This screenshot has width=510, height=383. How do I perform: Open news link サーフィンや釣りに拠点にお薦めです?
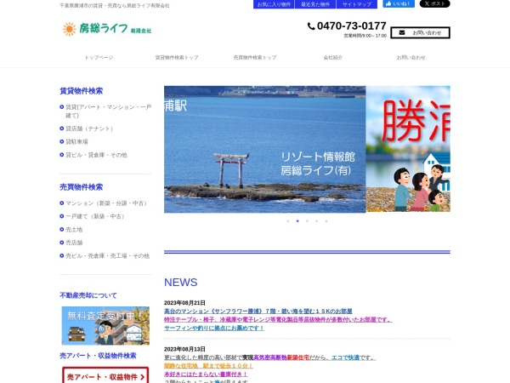click(x=214, y=328)
